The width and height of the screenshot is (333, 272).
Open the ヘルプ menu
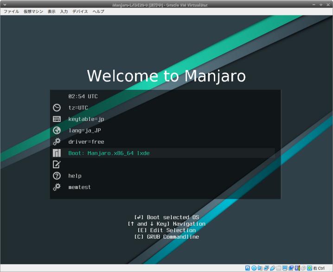pos(98,12)
